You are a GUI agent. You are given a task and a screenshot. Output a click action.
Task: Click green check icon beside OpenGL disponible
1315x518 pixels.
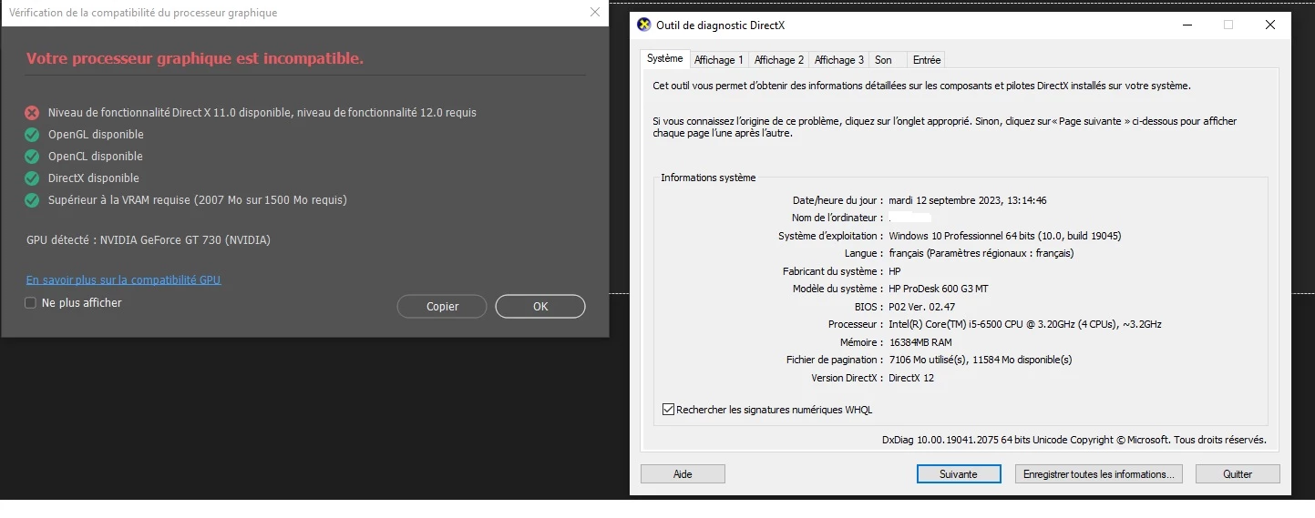[32, 135]
